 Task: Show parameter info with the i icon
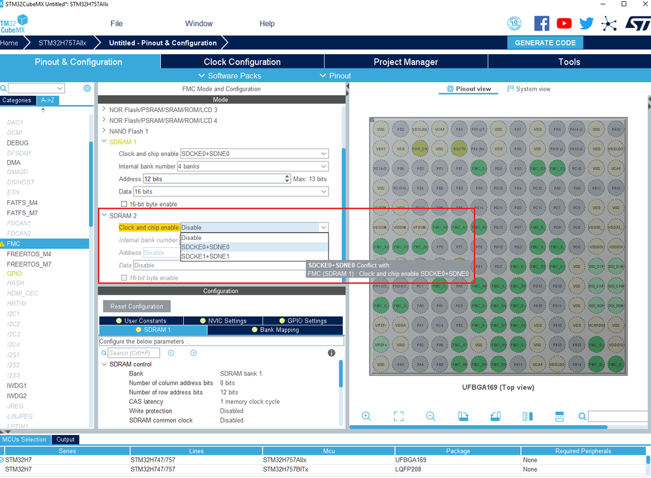coord(331,353)
